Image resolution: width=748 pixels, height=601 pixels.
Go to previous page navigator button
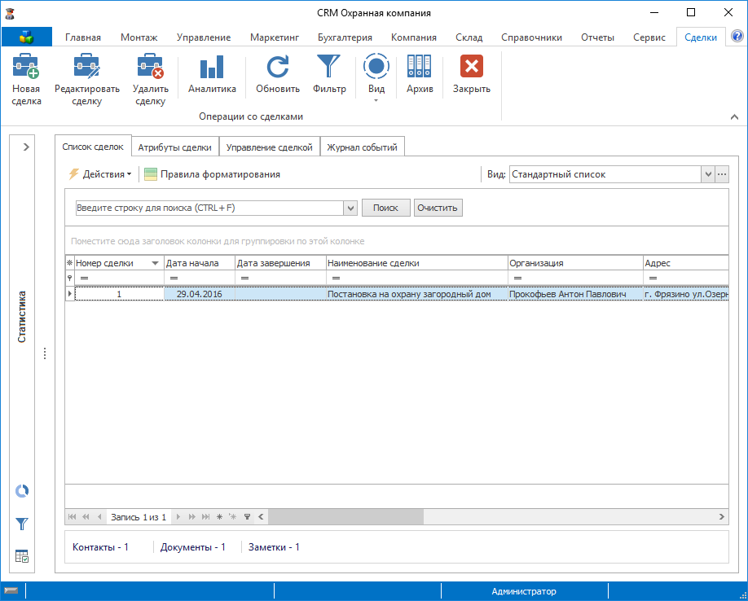coord(86,516)
